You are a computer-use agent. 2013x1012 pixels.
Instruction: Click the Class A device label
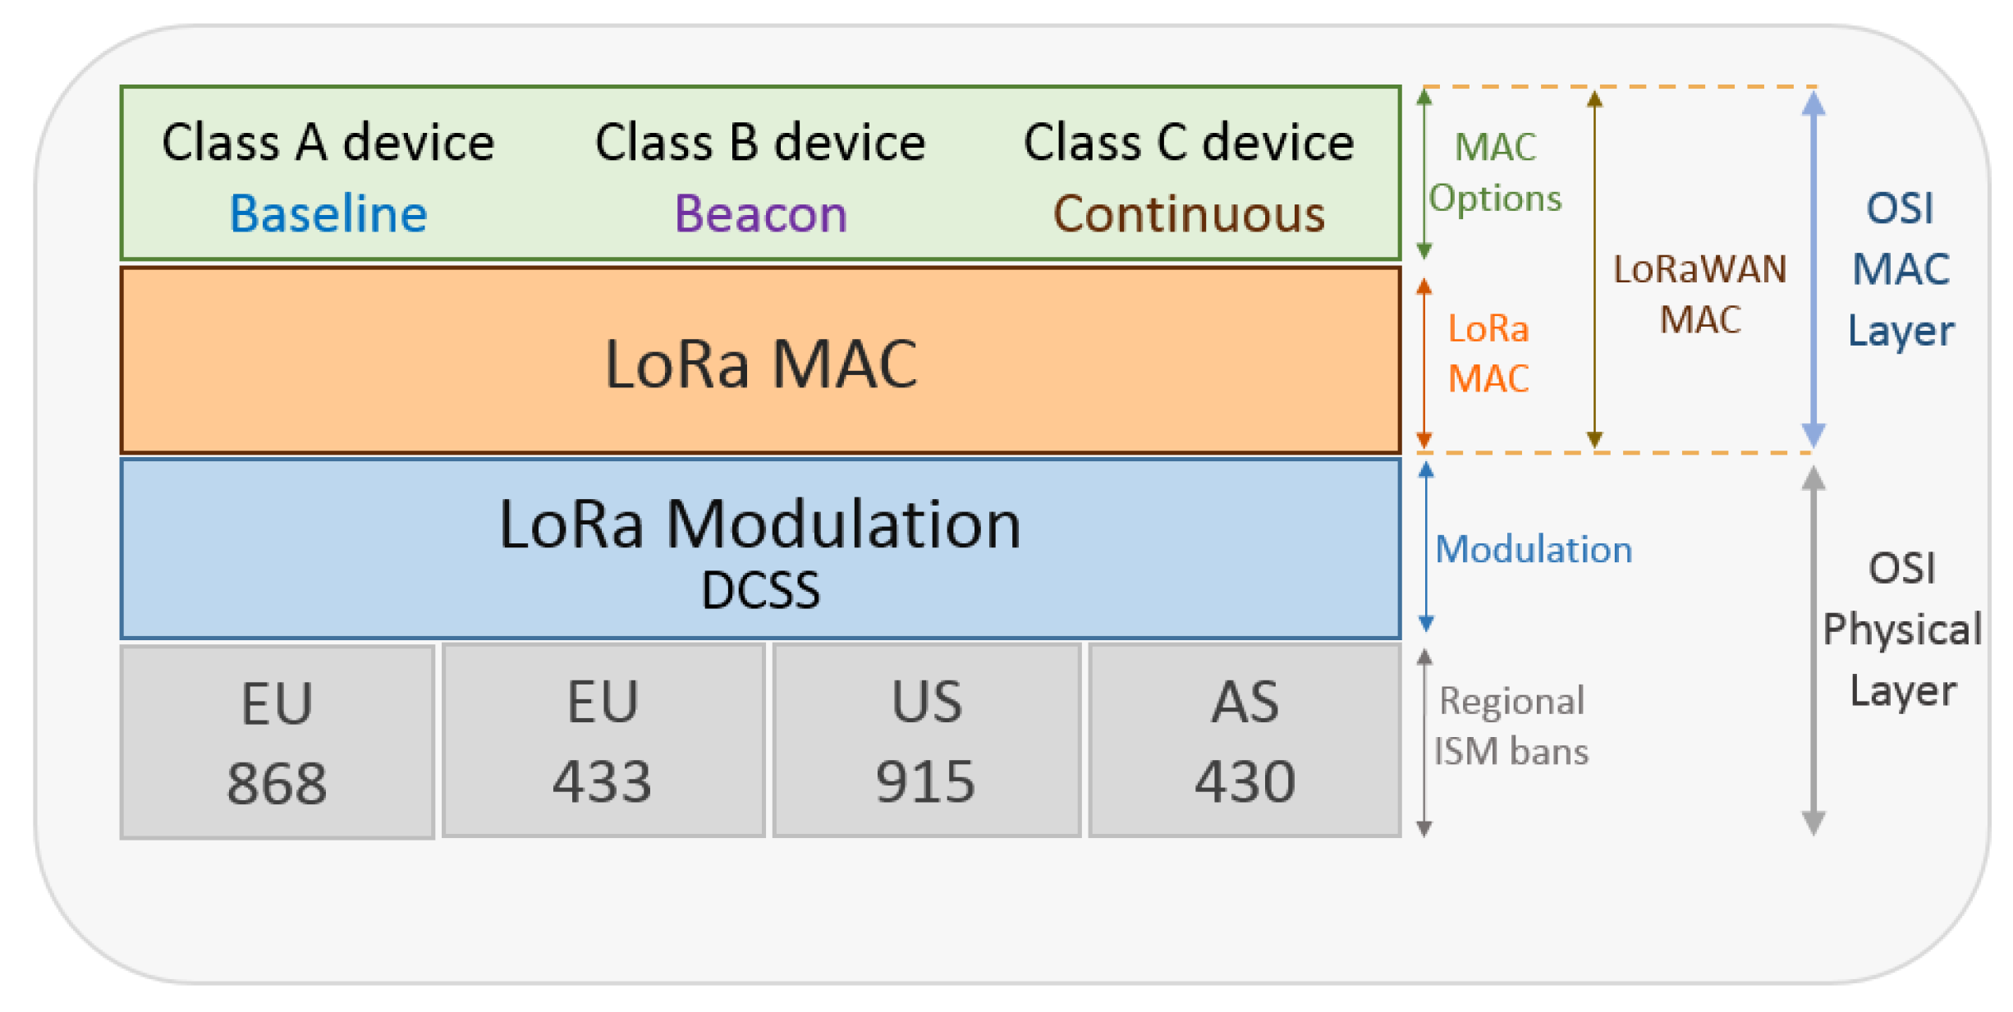click(328, 143)
